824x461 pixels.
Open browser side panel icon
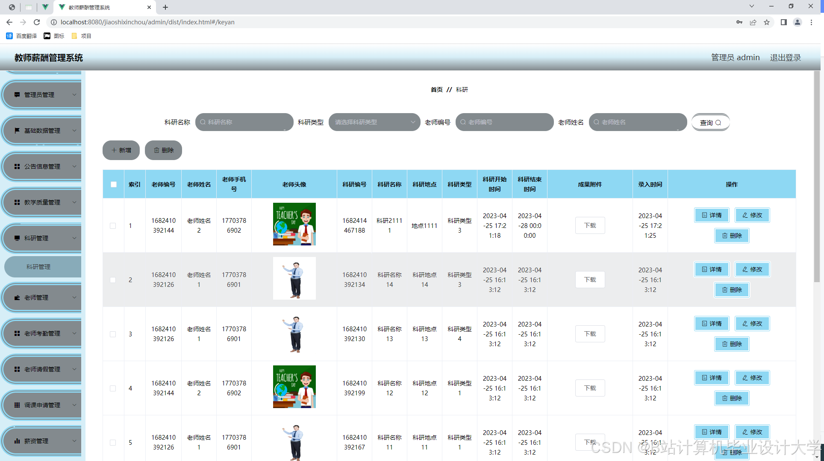click(x=783, y=22)
